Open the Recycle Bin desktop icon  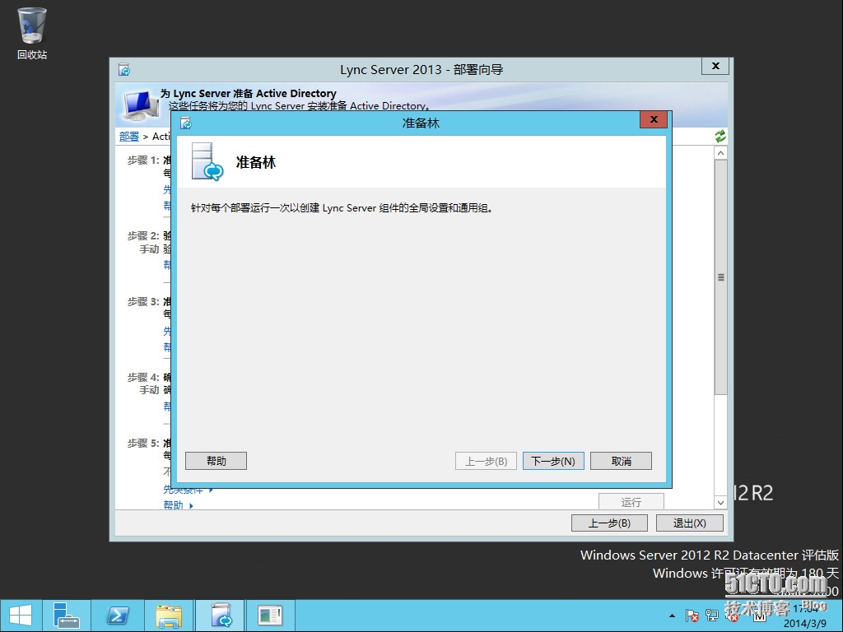(x=32, y=33)
